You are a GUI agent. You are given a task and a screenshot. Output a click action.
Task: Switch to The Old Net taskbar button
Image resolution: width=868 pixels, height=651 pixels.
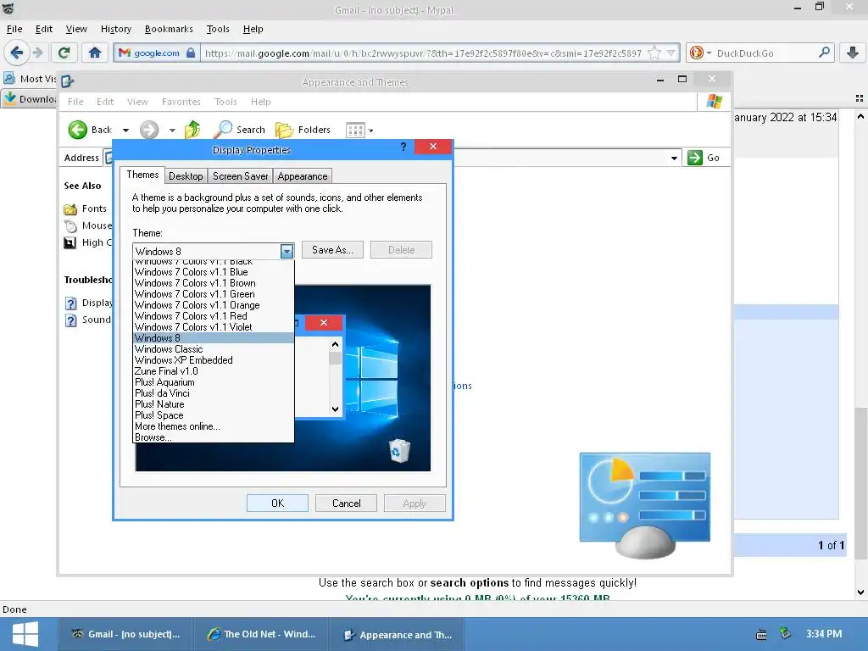261,634
